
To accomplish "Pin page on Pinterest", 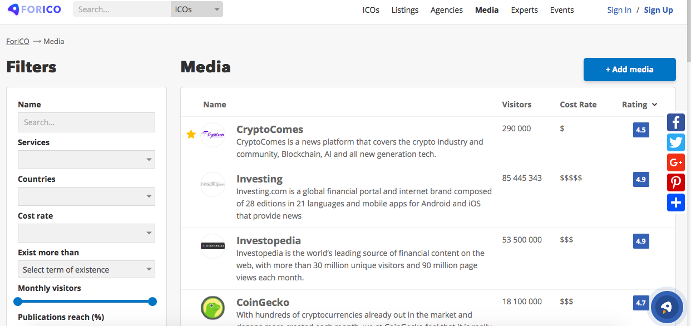I will (676, 182).
